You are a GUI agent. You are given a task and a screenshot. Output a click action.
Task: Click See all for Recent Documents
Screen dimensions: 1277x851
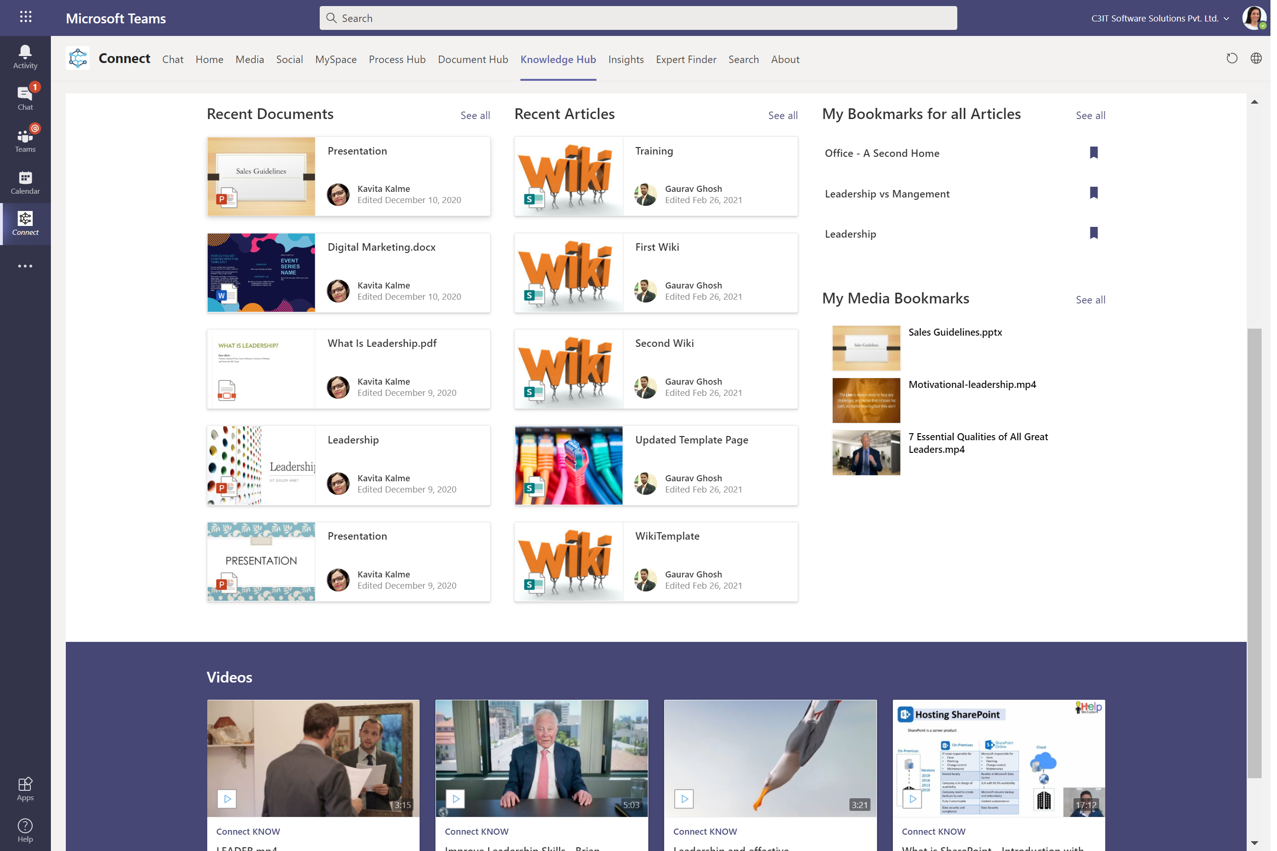(x=475, y=115)
